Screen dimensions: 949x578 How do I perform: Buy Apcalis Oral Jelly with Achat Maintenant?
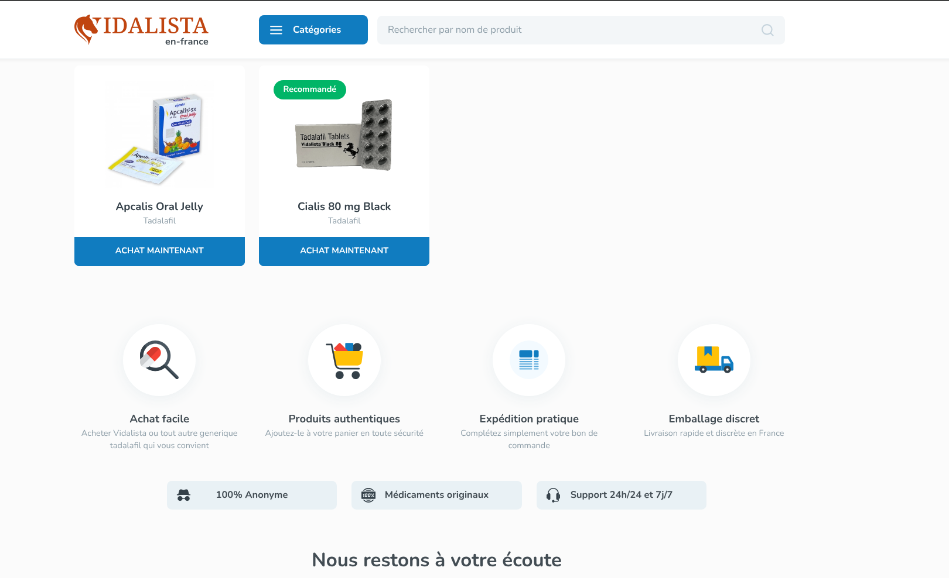pos(159,251)
